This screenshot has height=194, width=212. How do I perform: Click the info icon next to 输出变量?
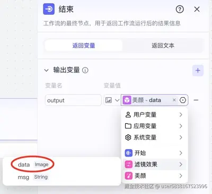85,70
